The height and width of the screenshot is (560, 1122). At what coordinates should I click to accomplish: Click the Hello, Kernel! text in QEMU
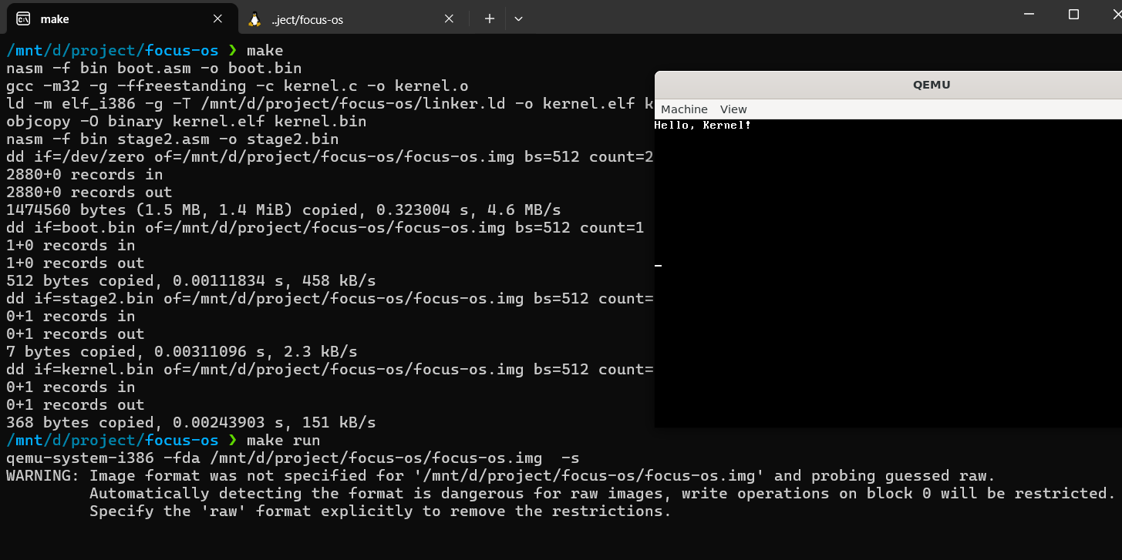pos(703,125)
